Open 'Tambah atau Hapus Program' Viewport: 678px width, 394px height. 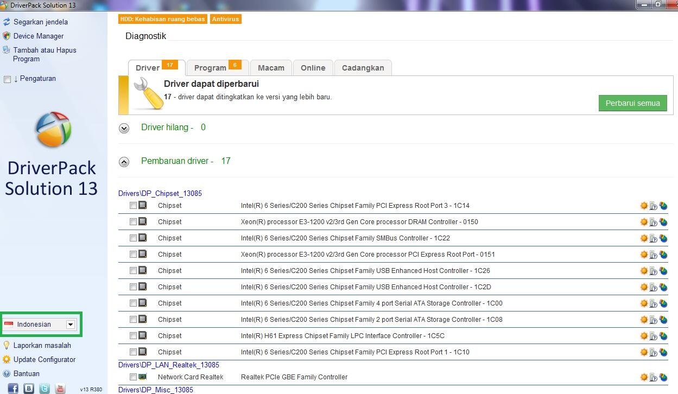tap(45, 54)
